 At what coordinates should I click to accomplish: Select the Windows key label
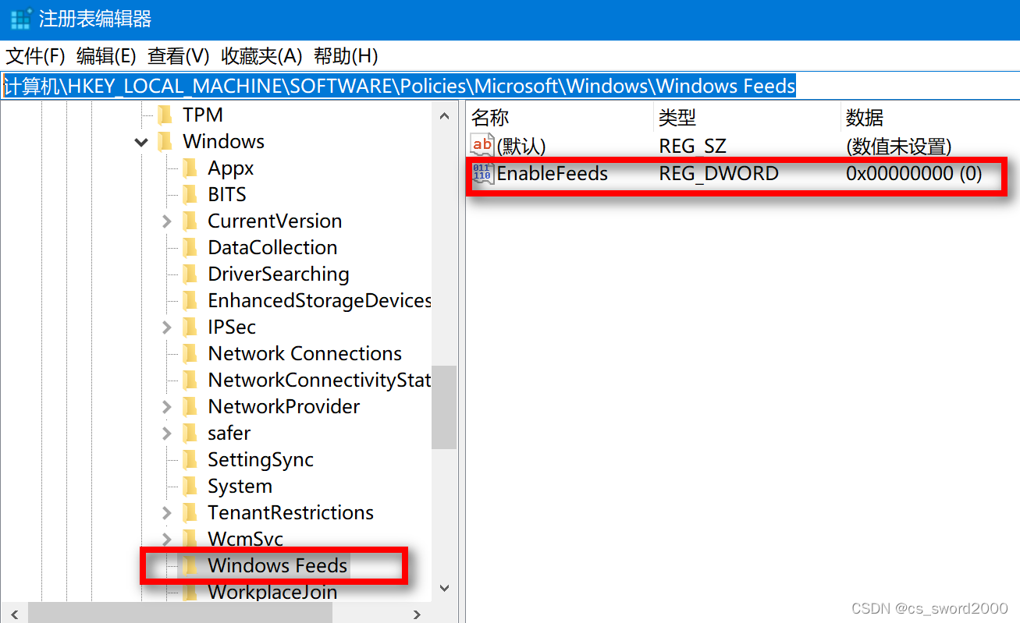click(x=223, y=142)
